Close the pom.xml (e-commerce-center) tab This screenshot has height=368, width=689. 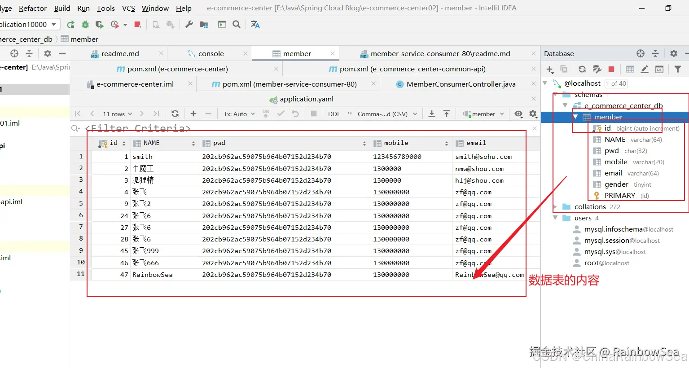(276, 69)
